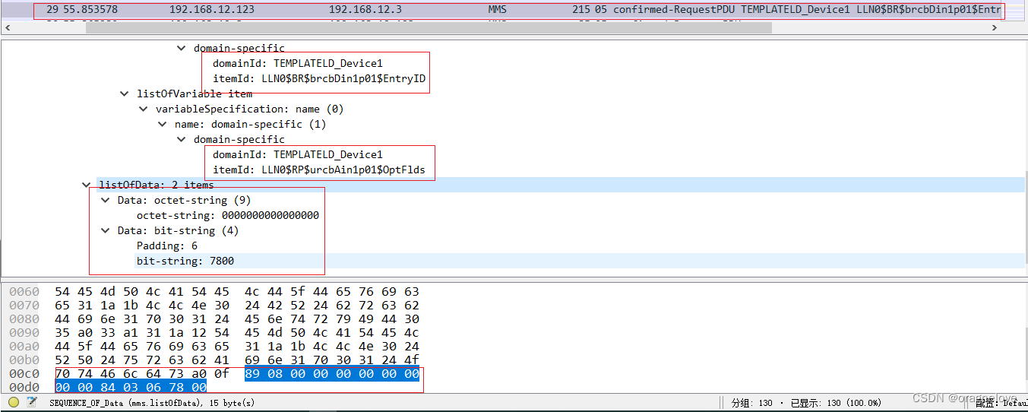This screenshot has width=1028, height=412.
Task: Click the SEQUENCE_OF_Data status bar text
Action: pyautogui.click(x=152, y=403)
